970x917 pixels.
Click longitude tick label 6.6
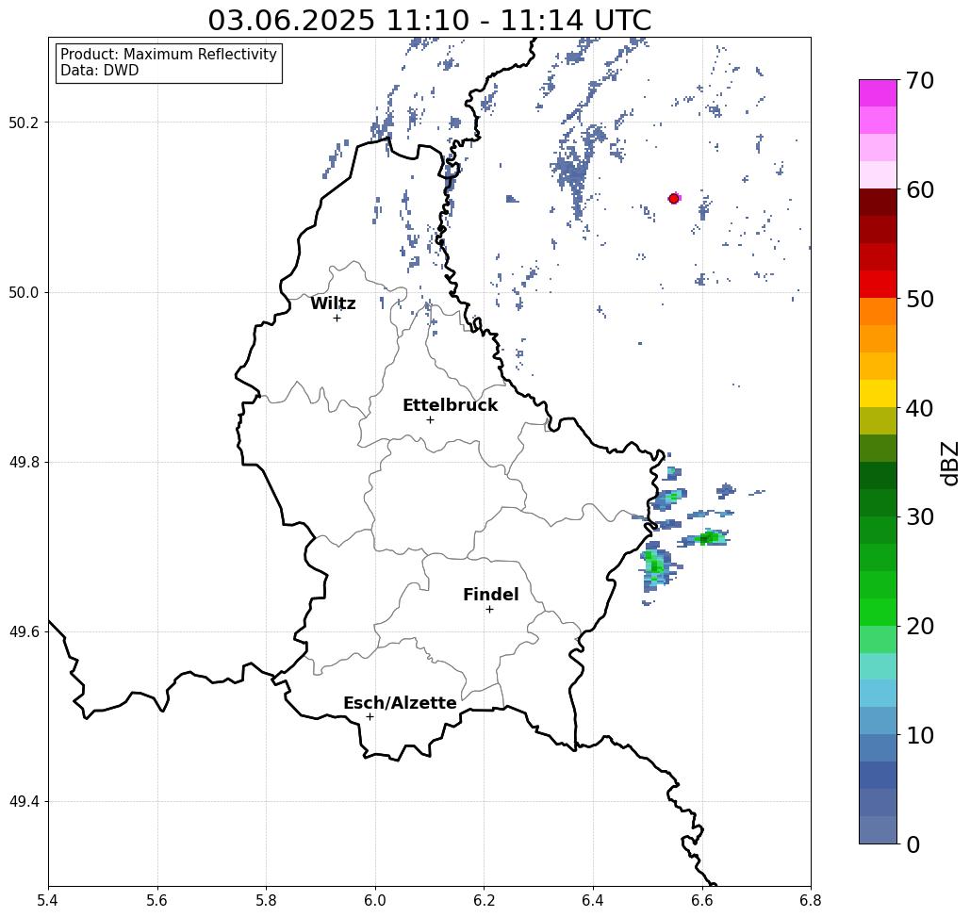click(x=702, y=900)
